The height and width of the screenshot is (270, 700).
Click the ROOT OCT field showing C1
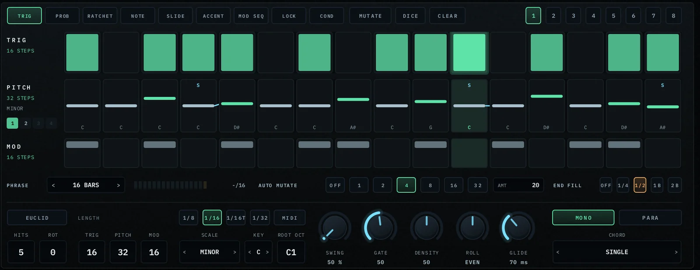(x=291, y=252)
